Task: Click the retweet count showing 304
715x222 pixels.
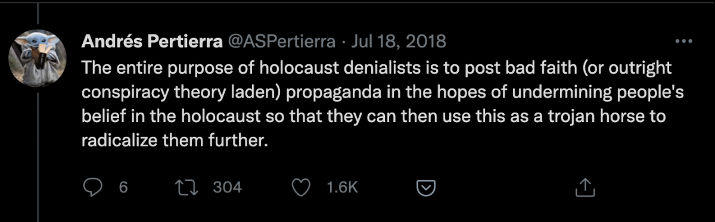Action: (228, 187)
